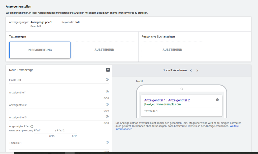Click the Pfad 1 input field

(x=44, y=131)
